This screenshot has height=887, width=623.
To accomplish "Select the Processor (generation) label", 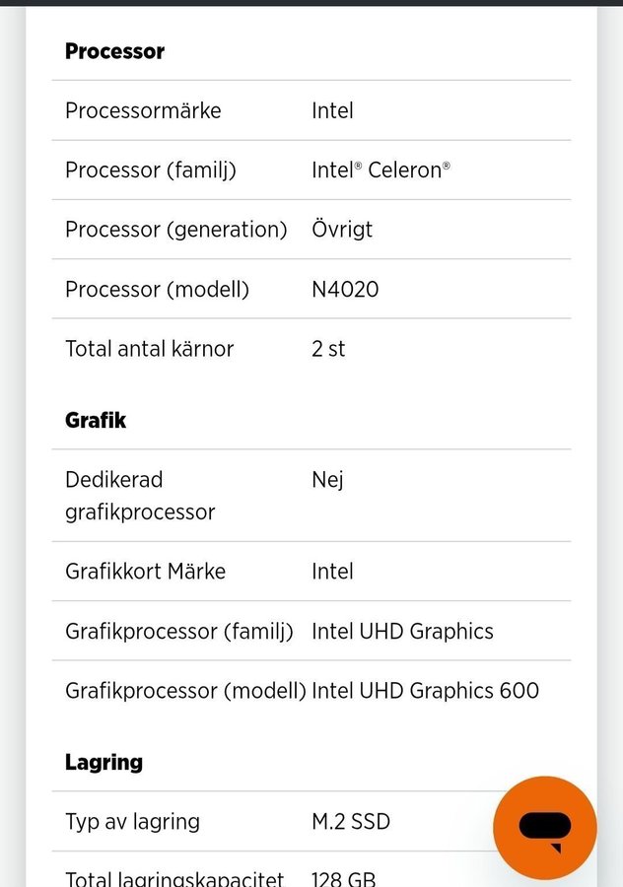I will click(176, 230).
